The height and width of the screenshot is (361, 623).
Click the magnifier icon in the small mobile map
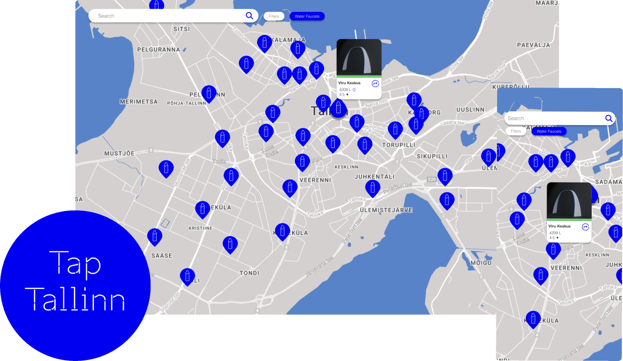pos(609,118)
